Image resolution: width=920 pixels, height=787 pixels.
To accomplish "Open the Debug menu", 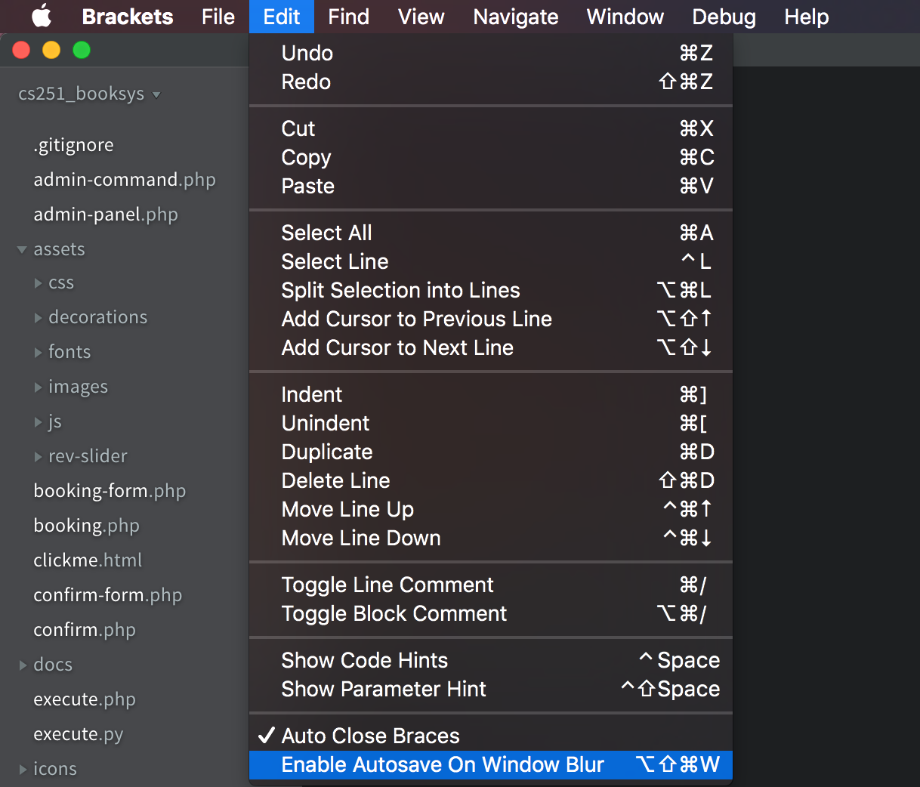I will point(723,17).
